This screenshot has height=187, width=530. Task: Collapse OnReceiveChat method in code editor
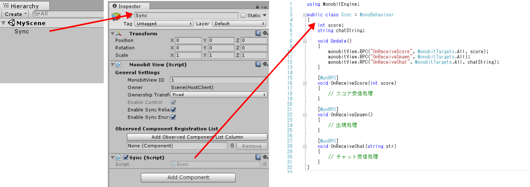305,146
